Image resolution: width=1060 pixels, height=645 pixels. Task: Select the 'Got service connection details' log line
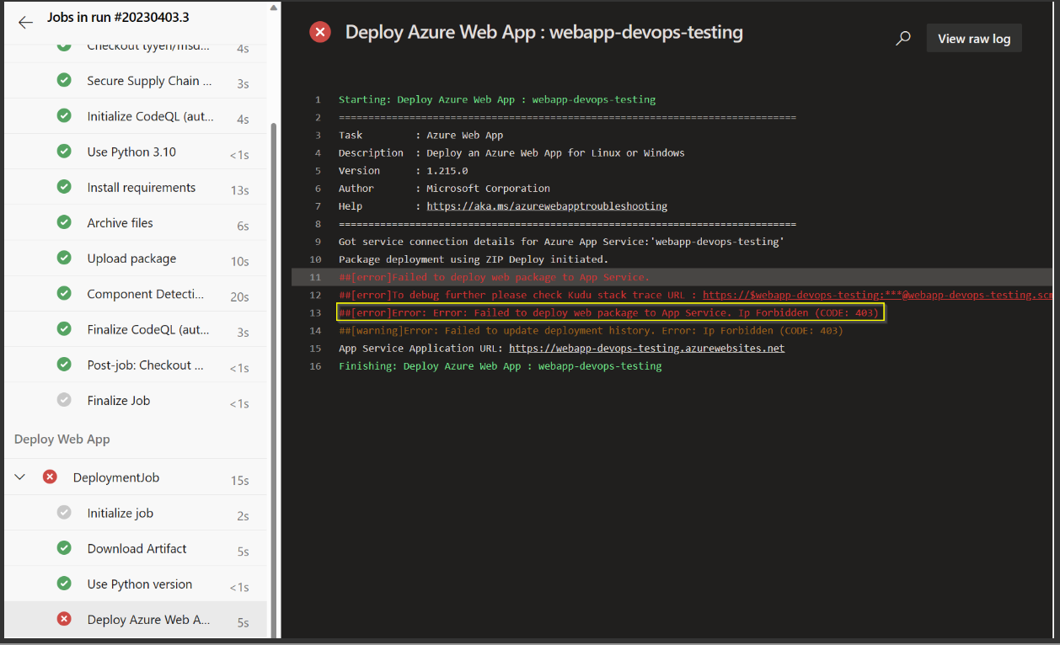pyautogui.click(x=561, y=242)
